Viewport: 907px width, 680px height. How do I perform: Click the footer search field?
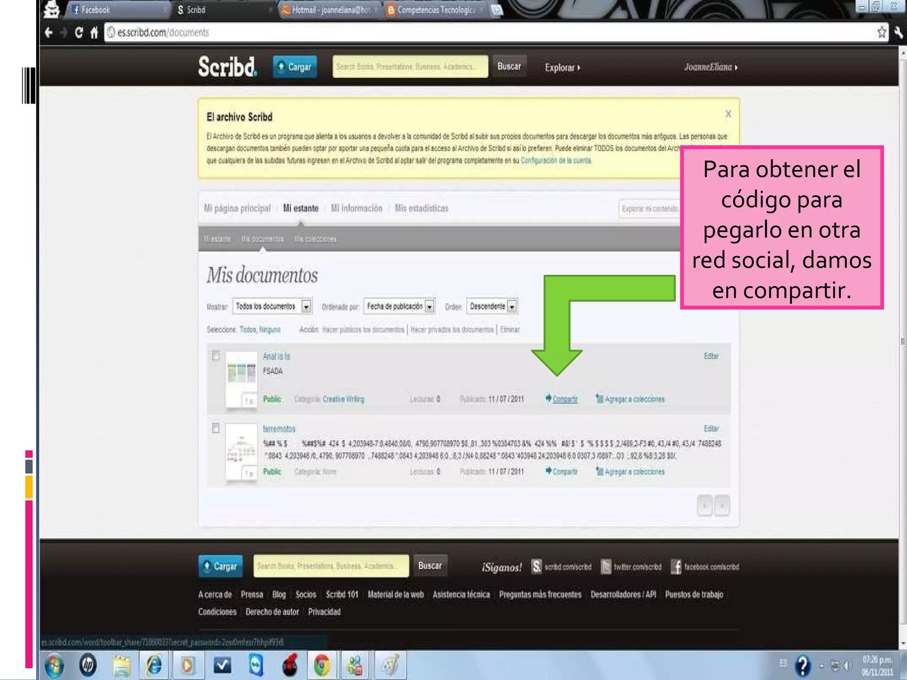click(x=331, y=566)
